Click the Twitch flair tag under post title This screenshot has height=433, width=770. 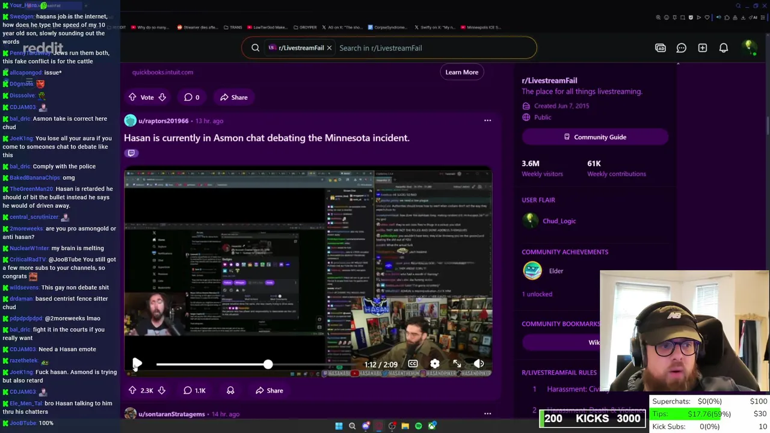pyautogui.click(x=131, y=153)
